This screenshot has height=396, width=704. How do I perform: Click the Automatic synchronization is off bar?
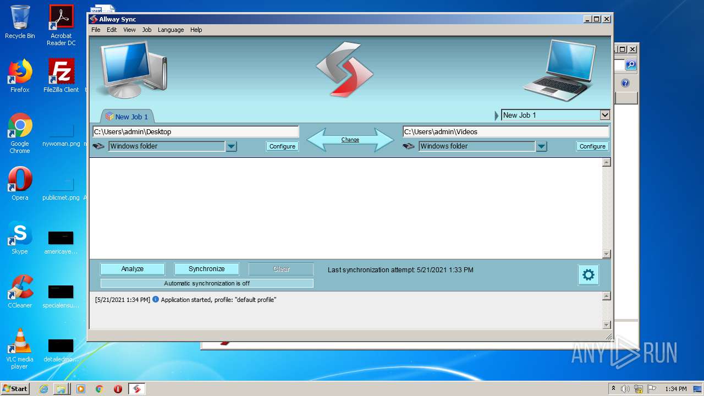(207, 283)
